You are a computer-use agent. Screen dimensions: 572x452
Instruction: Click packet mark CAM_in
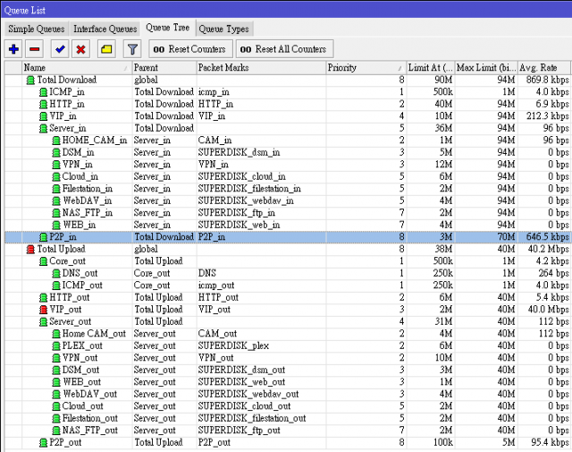[x=214, y=141]
